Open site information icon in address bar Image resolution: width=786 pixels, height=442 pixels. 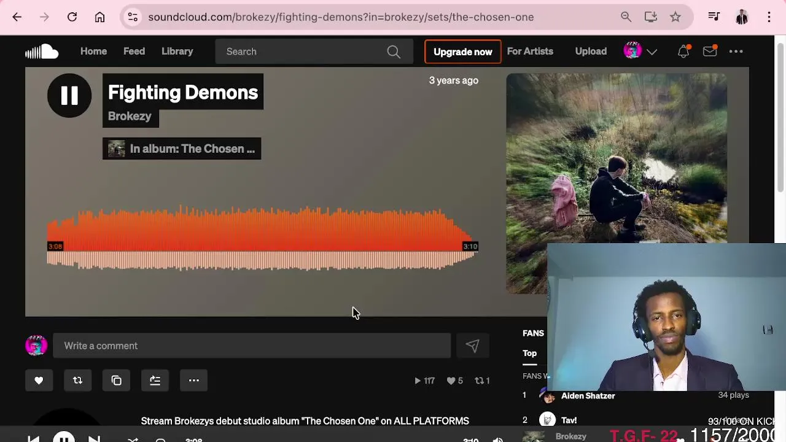[x=133, y=17]
